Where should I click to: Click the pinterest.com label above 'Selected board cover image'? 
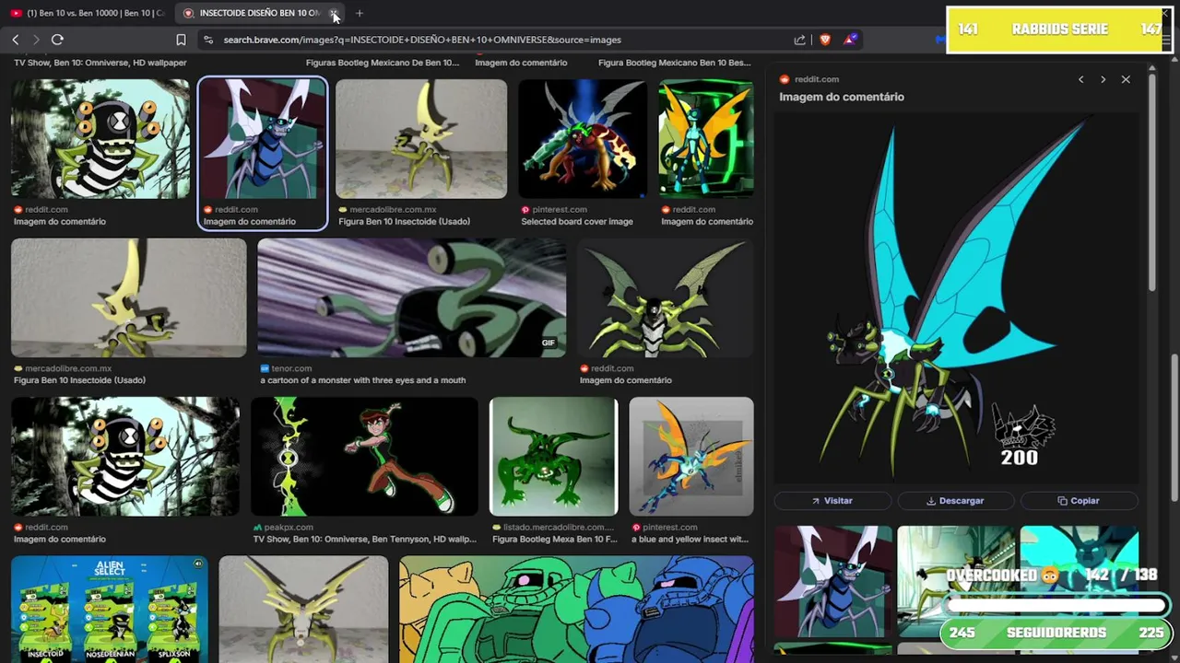pos(559,210)
